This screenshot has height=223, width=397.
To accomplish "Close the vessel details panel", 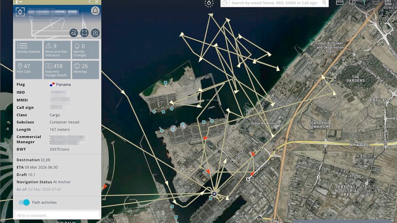I will point(97,2).
